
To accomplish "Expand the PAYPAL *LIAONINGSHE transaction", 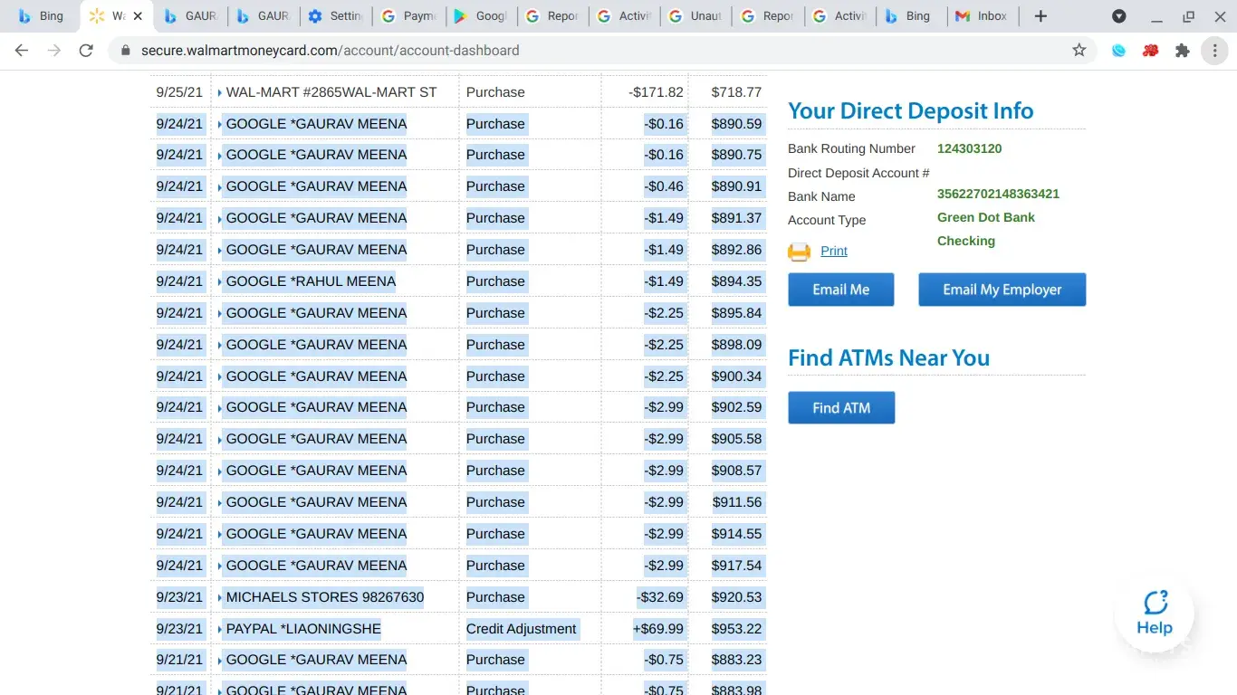I will point(220,629).
